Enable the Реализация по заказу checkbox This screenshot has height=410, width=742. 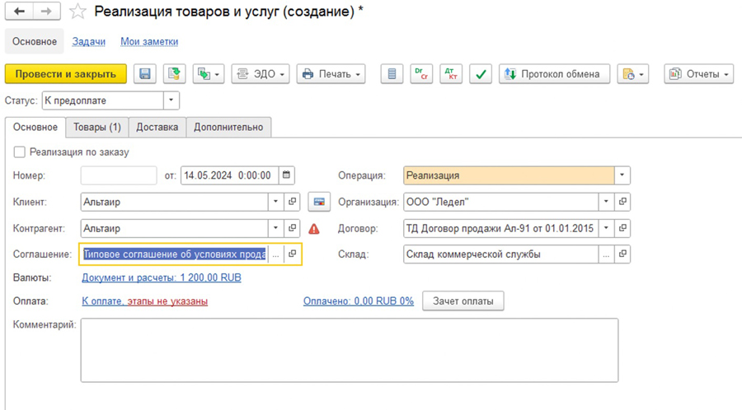tap(19, 152)
